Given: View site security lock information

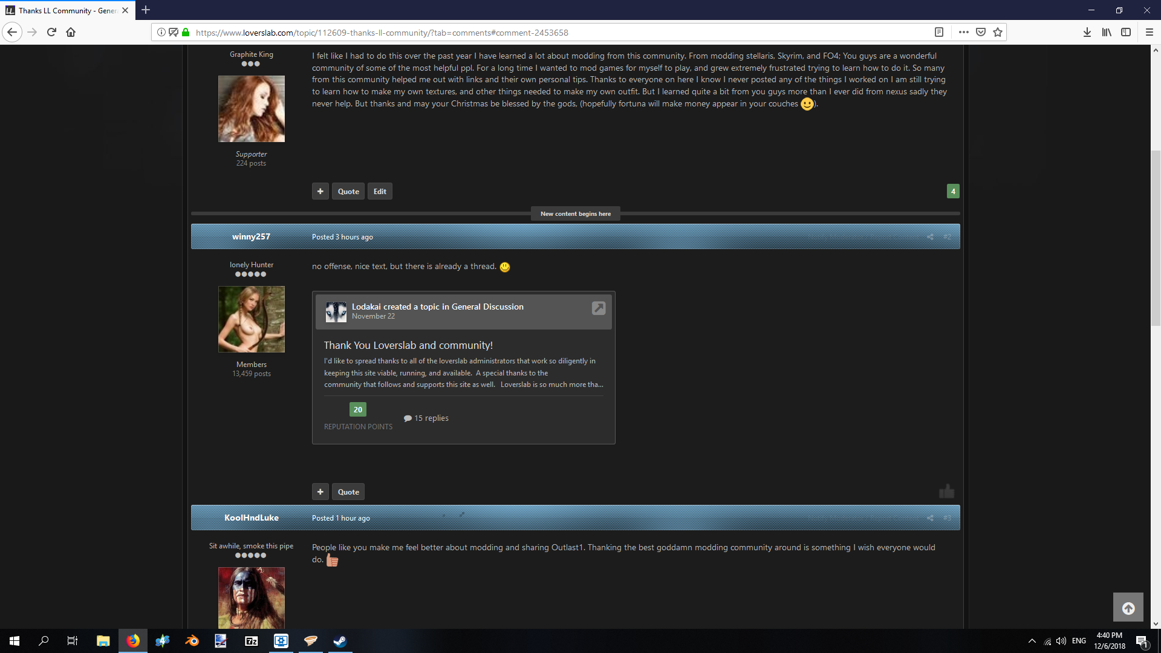Looking at the screenshot, I should click(186, 33).
